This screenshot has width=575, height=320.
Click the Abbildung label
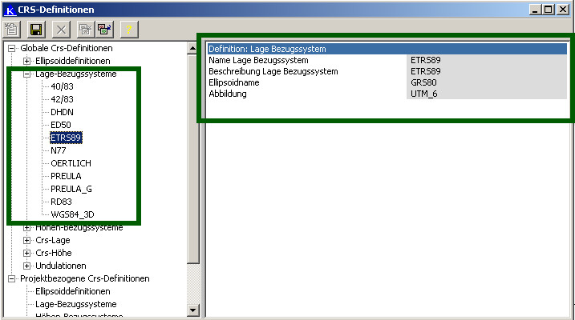(228, 94)
